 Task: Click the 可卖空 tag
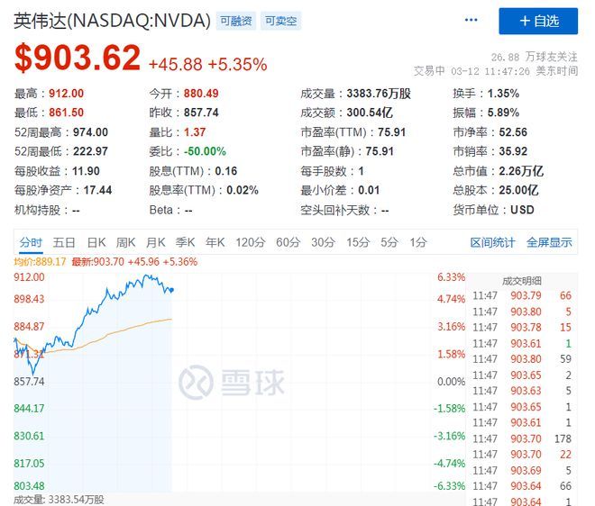pos(280,21)
